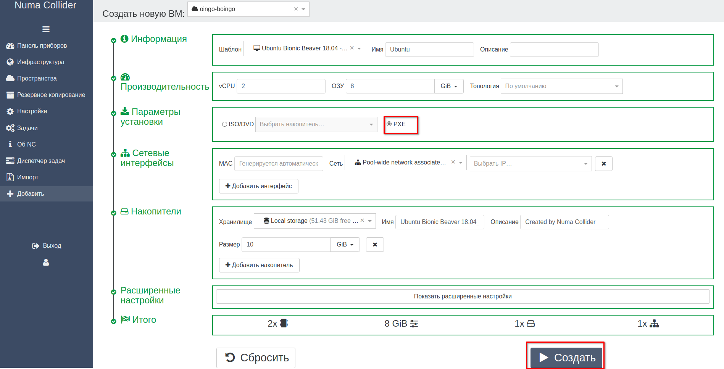The image size is (724, 369).
Task: Click the Сетевые интерфейсы network icon
Action: 125,153
